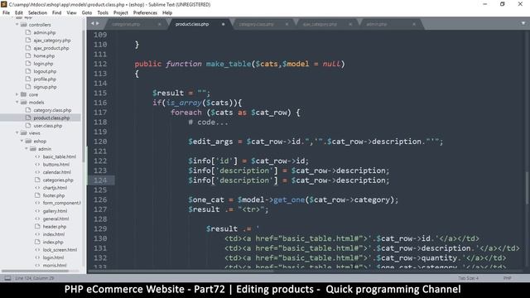Open login.html in the admin folder
The width and height of the screenshot is (530, 298).
53,257
